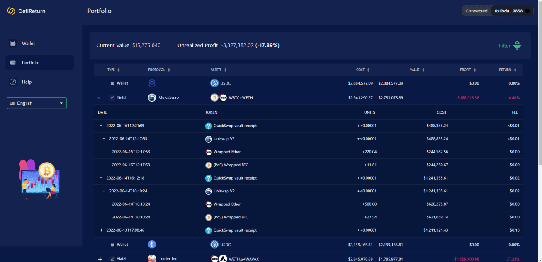This screenshot has width=542, height=262.
Task: Click the vertical page scrollbar
Action: pos(540,83)
